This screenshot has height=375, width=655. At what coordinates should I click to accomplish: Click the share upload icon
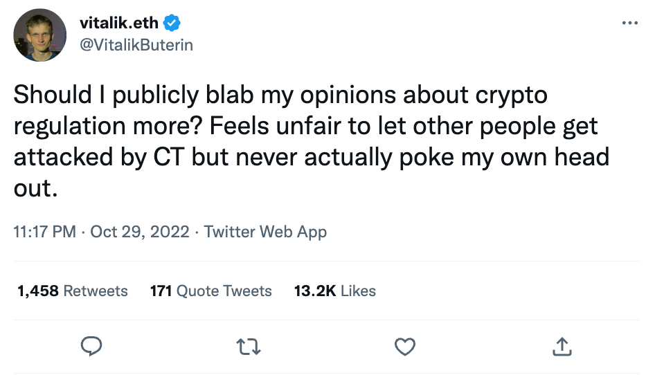point(562,345)
